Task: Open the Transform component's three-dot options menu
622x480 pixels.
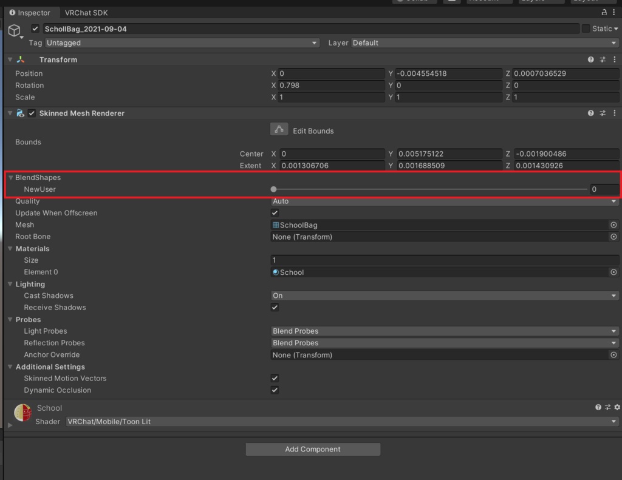Action: tap(615, 59)
